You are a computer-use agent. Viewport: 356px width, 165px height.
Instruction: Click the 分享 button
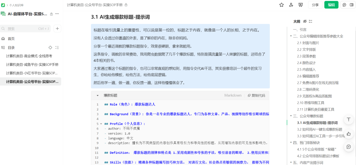click(315, 5)
